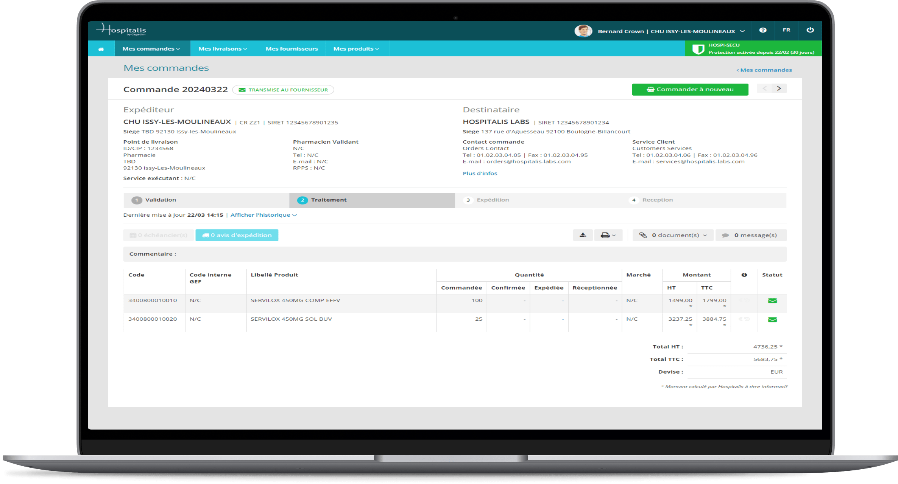Click the power logout icon
The image size is (898, 484).
pos(810,30)
